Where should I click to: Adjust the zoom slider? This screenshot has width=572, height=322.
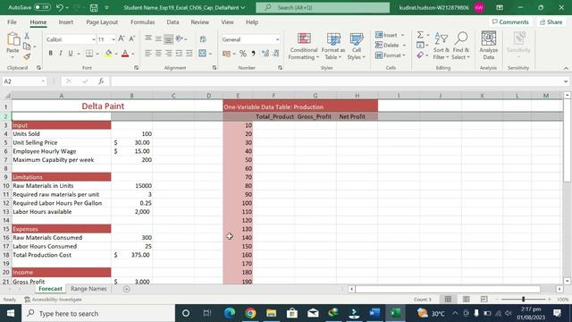(523, 300)
